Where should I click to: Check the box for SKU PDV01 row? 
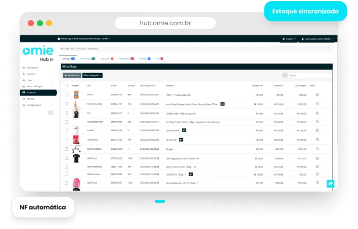coord(66,95)
